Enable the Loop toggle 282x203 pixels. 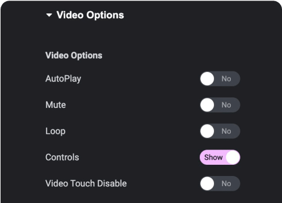pos(220,131)
